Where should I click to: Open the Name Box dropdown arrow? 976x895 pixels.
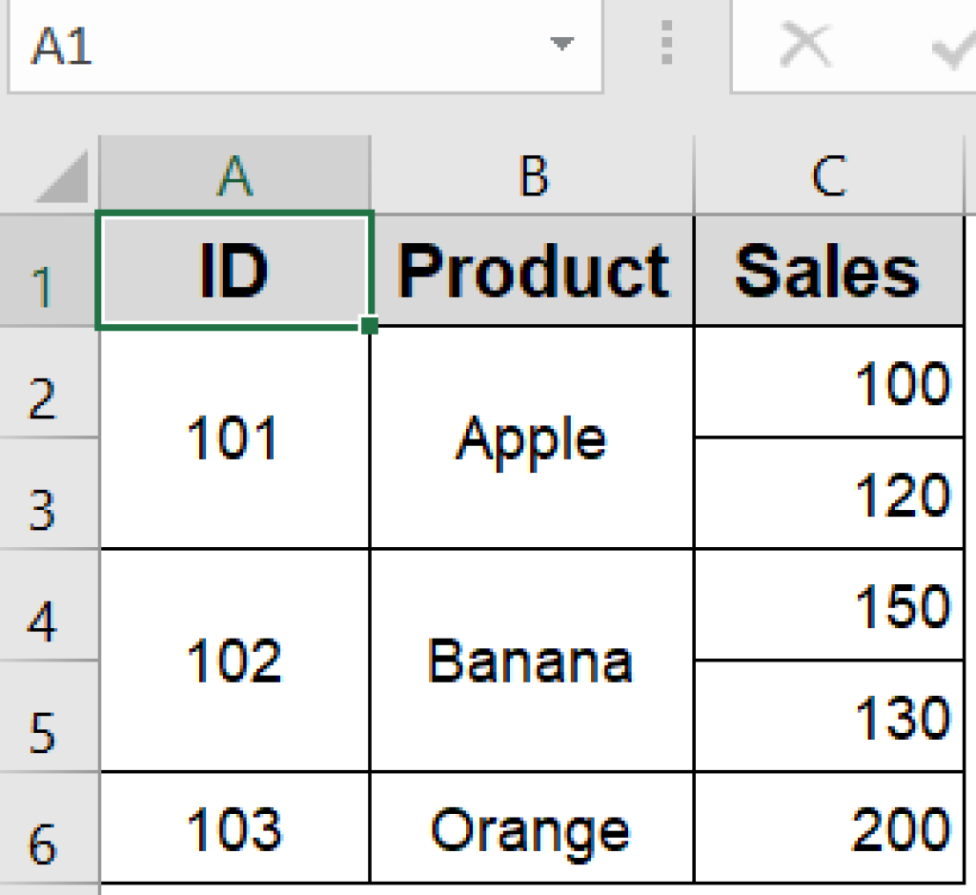(562, 43)
